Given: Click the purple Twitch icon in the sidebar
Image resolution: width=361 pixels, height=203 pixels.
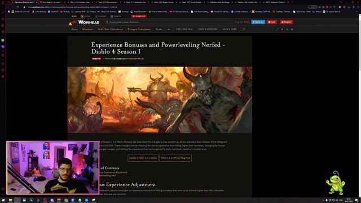Looking at the screenshot, I should point(3,47).
